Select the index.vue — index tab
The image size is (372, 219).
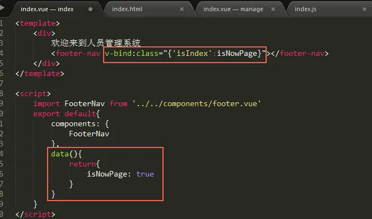pyautogui.click(x=47, y=9)
